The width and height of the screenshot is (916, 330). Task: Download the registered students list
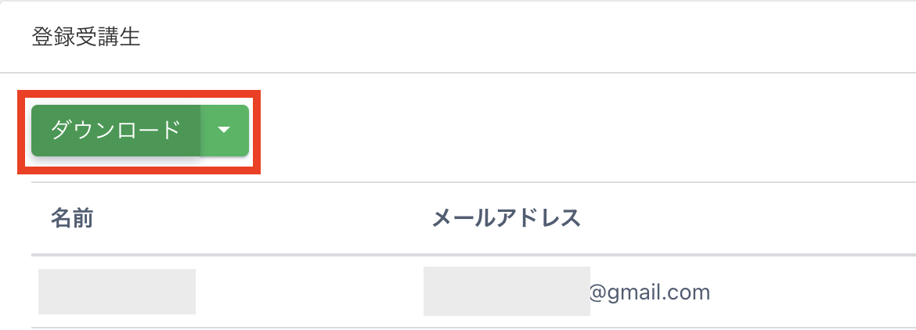(x=116, y=130)
